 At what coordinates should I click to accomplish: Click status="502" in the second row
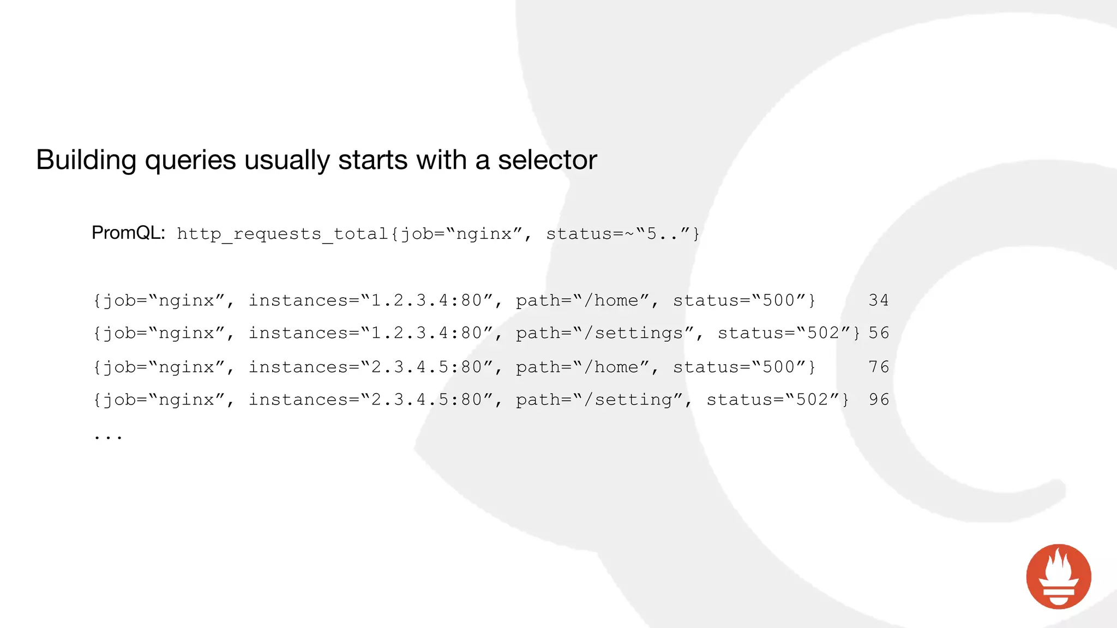pos(784,333)
